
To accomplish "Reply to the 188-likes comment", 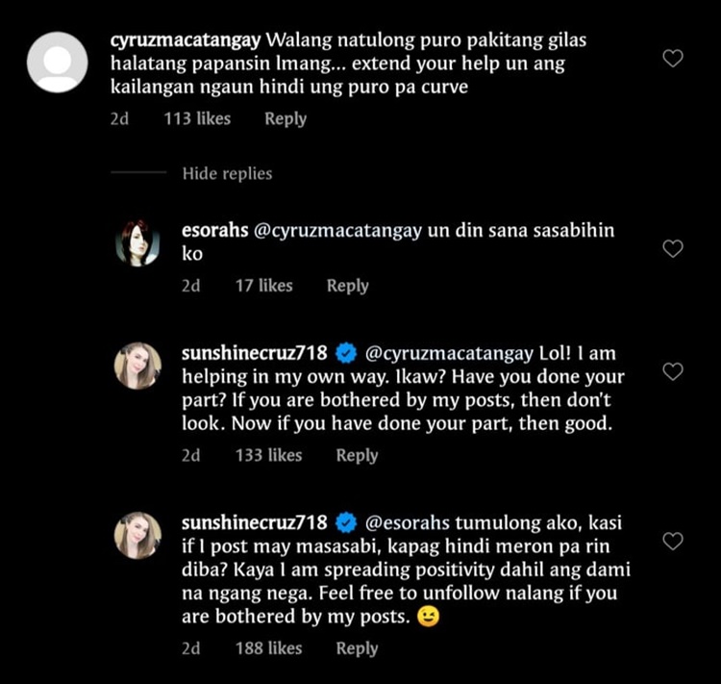I will 357,648.
